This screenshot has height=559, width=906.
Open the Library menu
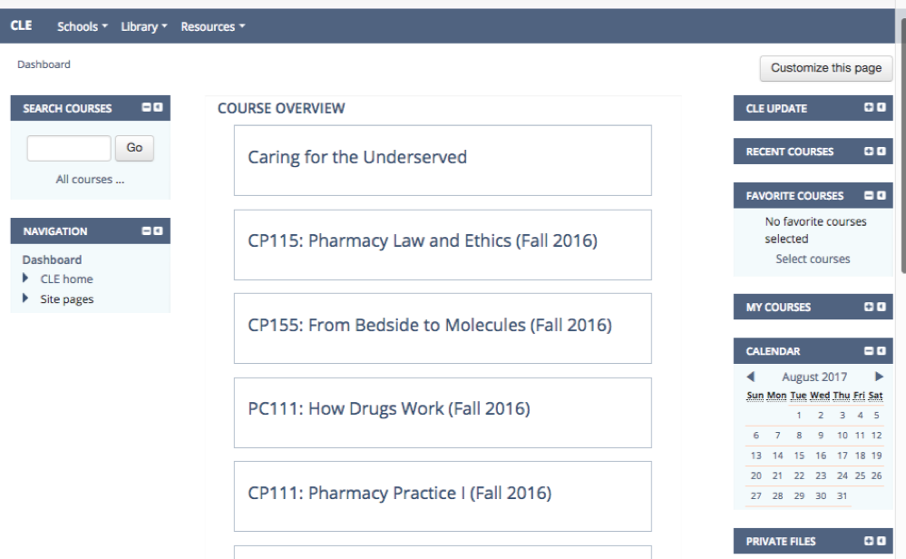[x=144, y=27]
